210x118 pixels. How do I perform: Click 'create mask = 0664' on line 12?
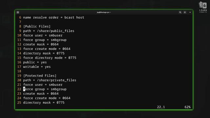click(x=41, y=45)
